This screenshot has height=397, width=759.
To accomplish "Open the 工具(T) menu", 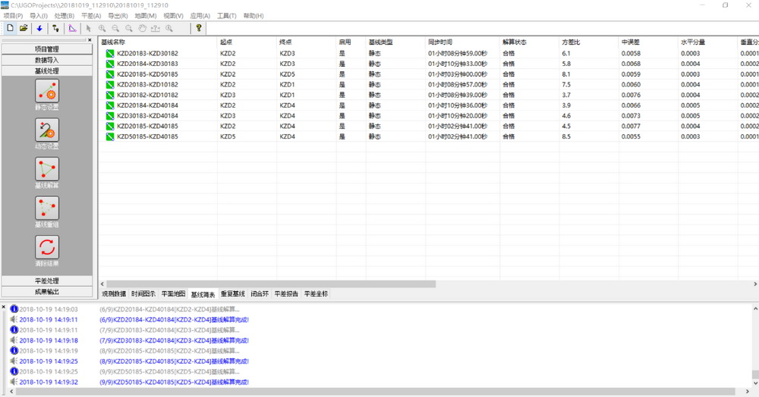I will click(x=226, y=16).
